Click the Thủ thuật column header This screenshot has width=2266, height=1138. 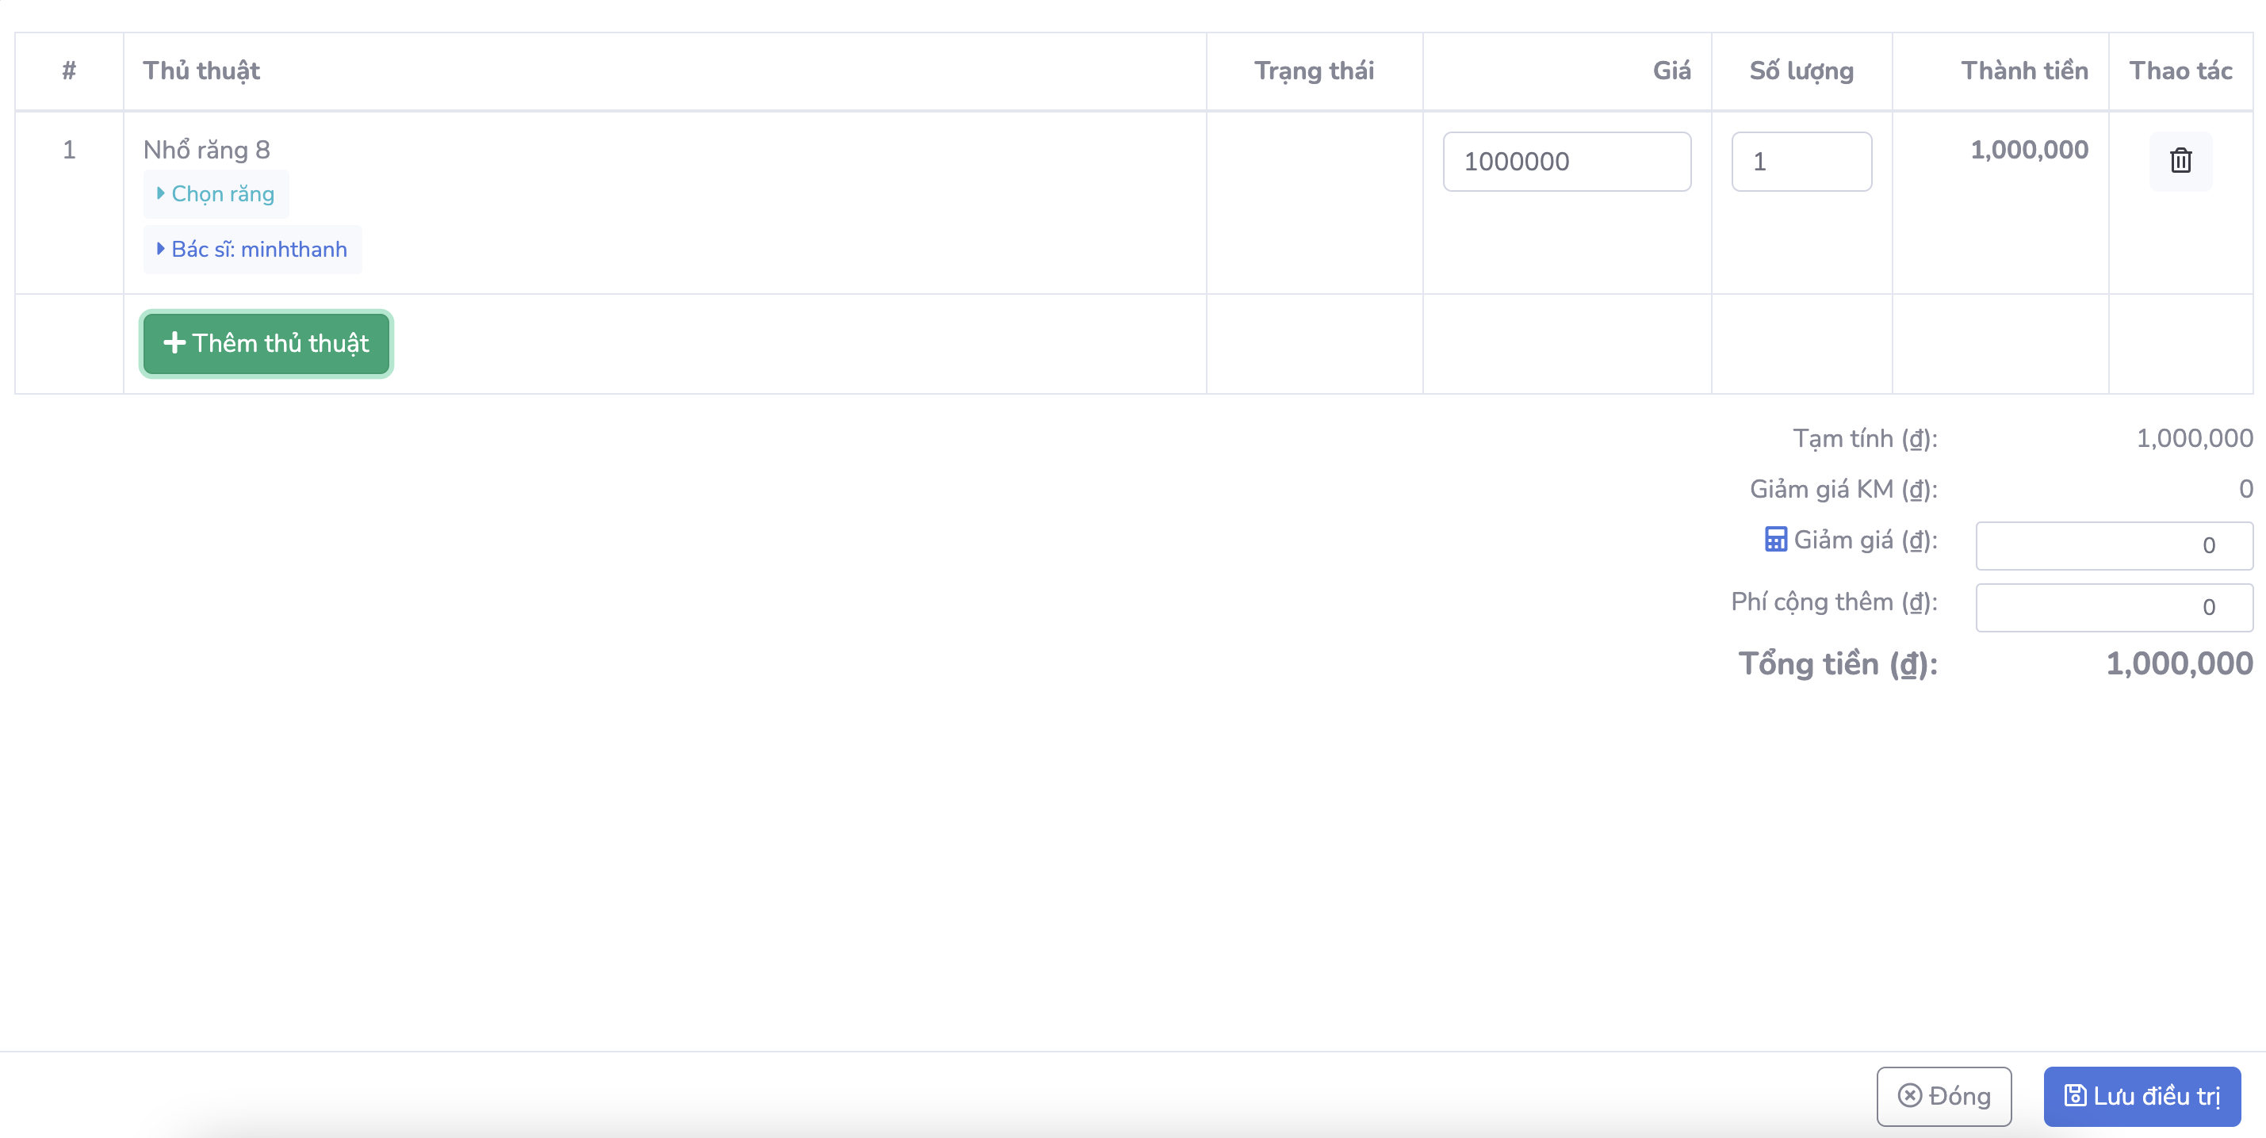(201, 71)
